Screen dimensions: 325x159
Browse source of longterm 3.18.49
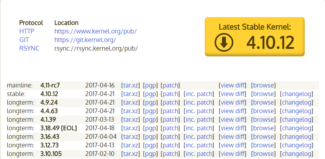[263, 128]
